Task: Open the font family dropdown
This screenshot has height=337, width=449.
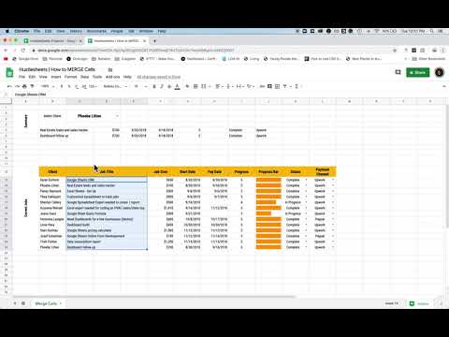Action: [115, 86]
